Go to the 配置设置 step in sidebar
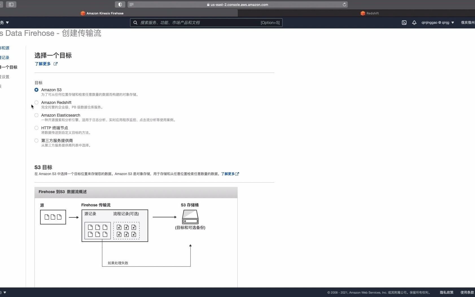This screenshot has width=475, height=297. (5, 77)
